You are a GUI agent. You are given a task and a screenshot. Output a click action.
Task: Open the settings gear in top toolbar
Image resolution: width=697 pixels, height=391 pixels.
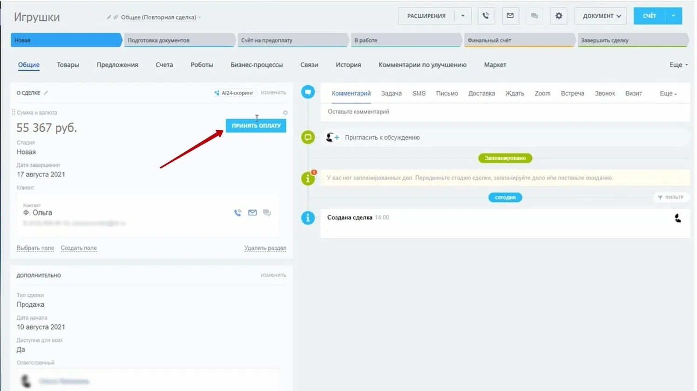[559, 16]
